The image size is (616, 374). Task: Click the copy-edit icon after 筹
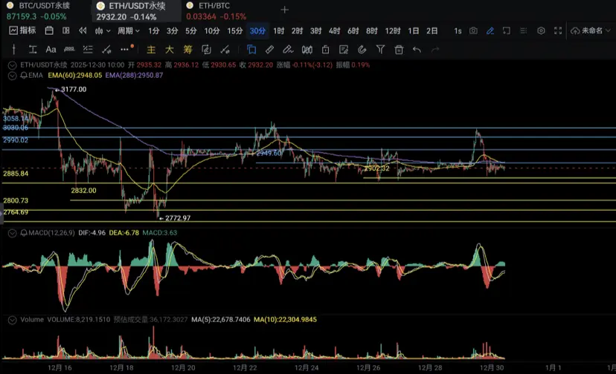(x=206, y=50)
